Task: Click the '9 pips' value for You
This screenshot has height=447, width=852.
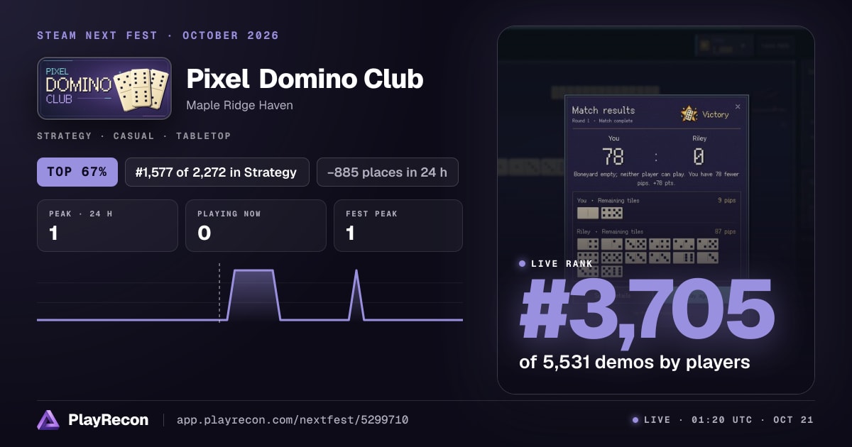Action: coord(727,201)
